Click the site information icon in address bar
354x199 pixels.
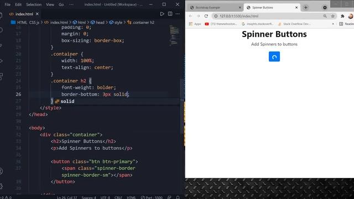[216, 16]
